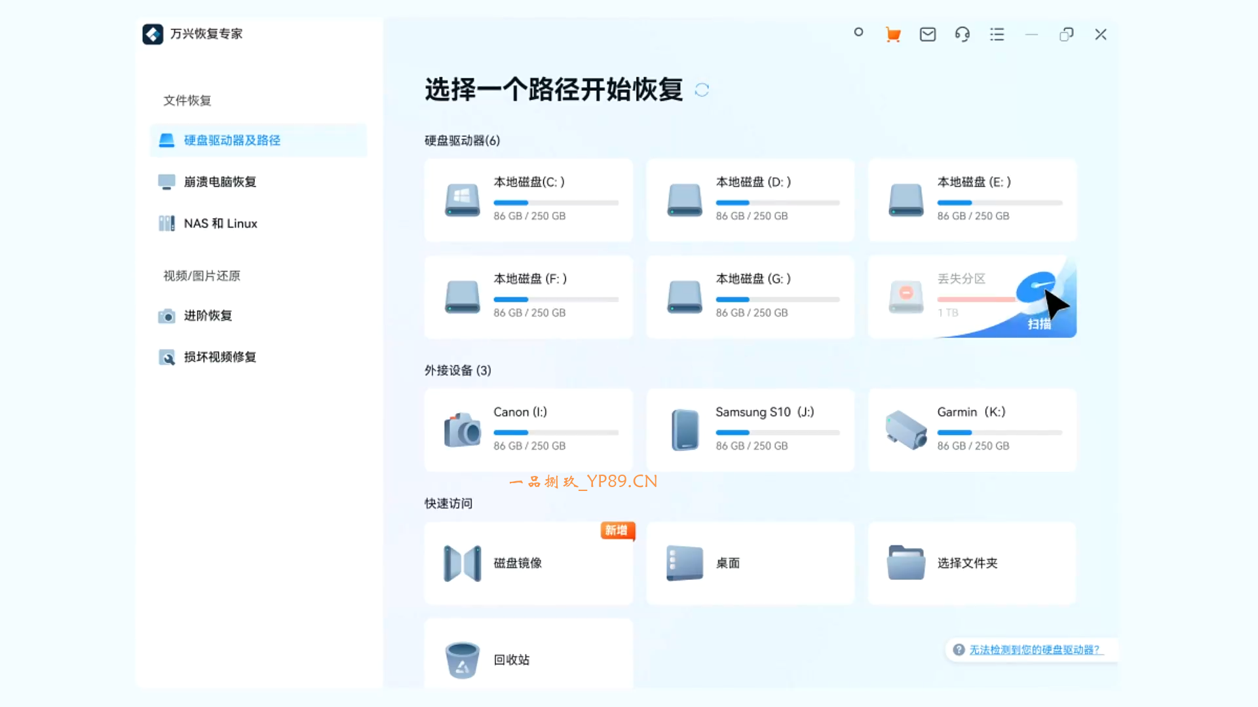Screen dimensions: 1258x707
Task: Open 损坏视频修复 tool
Action: [x=219, y=357]
